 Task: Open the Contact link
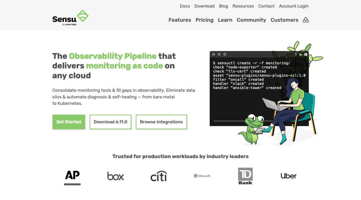[x=267, y=6]
